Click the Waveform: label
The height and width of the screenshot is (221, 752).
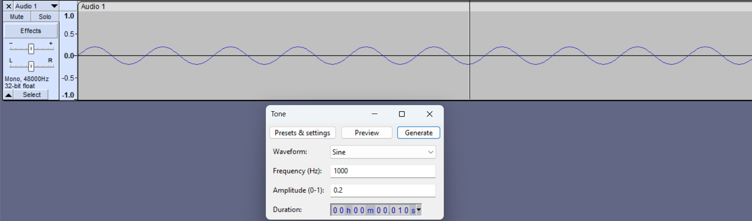tap(290, 152)
